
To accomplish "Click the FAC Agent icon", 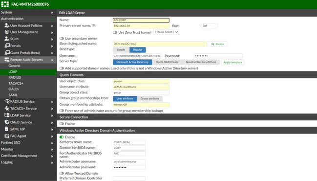I will point(7,136).
